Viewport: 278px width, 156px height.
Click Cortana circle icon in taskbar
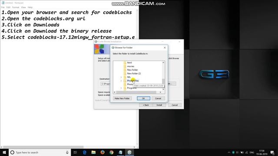point(12,152)
